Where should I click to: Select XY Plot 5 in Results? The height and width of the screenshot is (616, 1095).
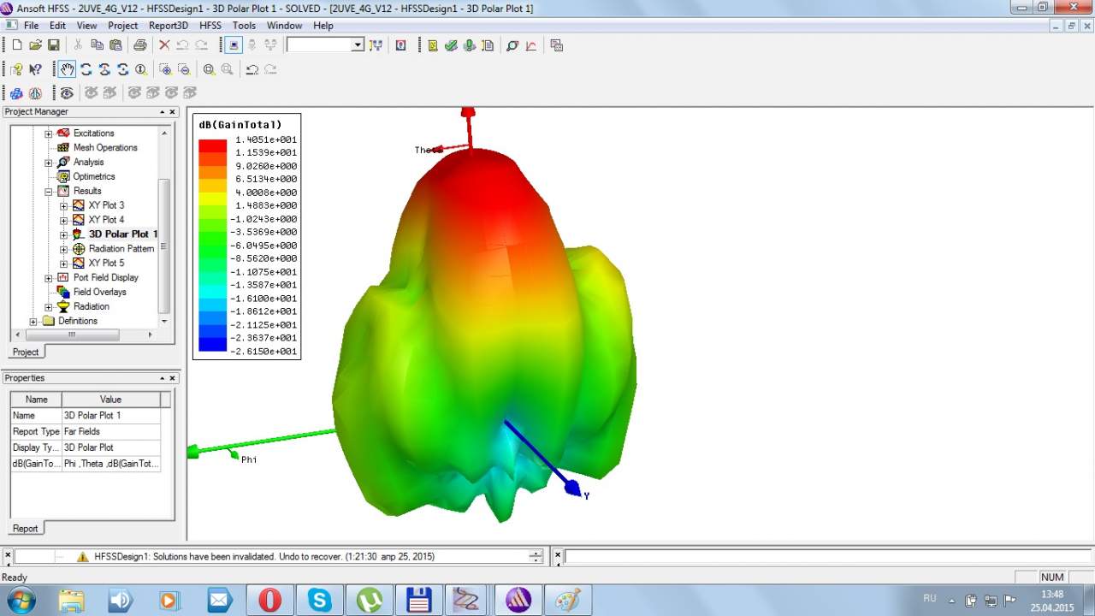tap(106, 264)
